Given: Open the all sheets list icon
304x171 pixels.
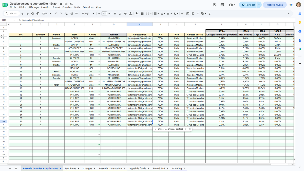Looking at the screenshot, I should click(16, 168).
